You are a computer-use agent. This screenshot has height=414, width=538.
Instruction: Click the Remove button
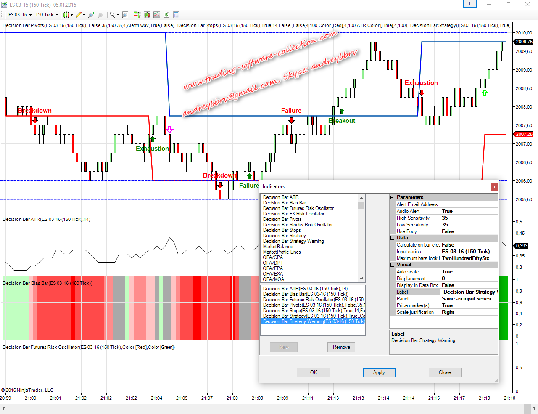point(341,347)
